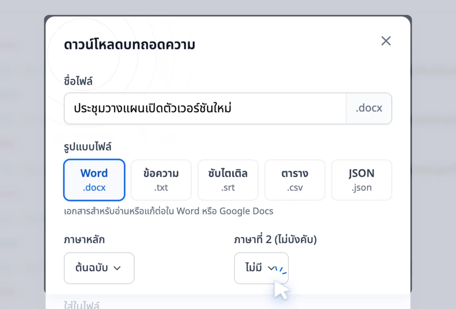Edit the file name input field
This screenshot has height=309, width=456.
[205, 108]
